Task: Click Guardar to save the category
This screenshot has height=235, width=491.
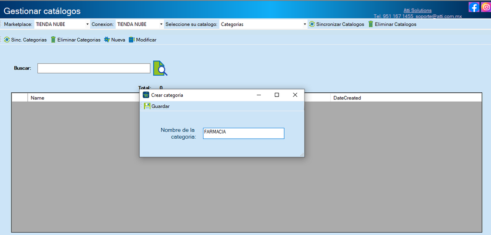Action: tap(160, 106)
